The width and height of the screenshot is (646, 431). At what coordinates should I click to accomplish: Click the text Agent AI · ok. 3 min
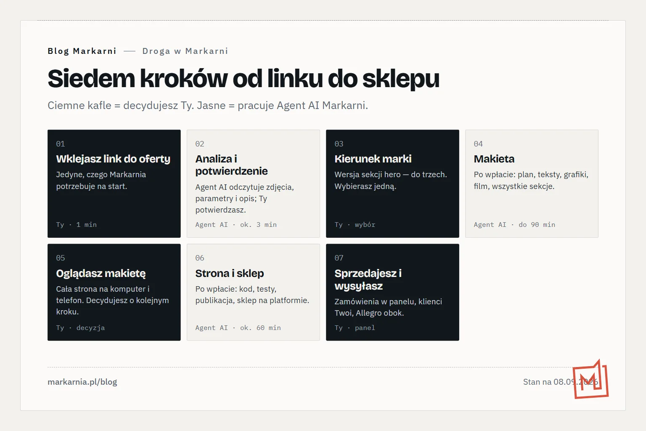(236, 225)
